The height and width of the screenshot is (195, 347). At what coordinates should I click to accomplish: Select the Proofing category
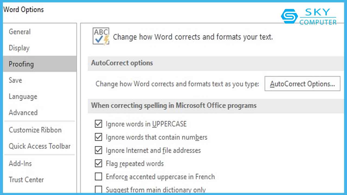40,64
